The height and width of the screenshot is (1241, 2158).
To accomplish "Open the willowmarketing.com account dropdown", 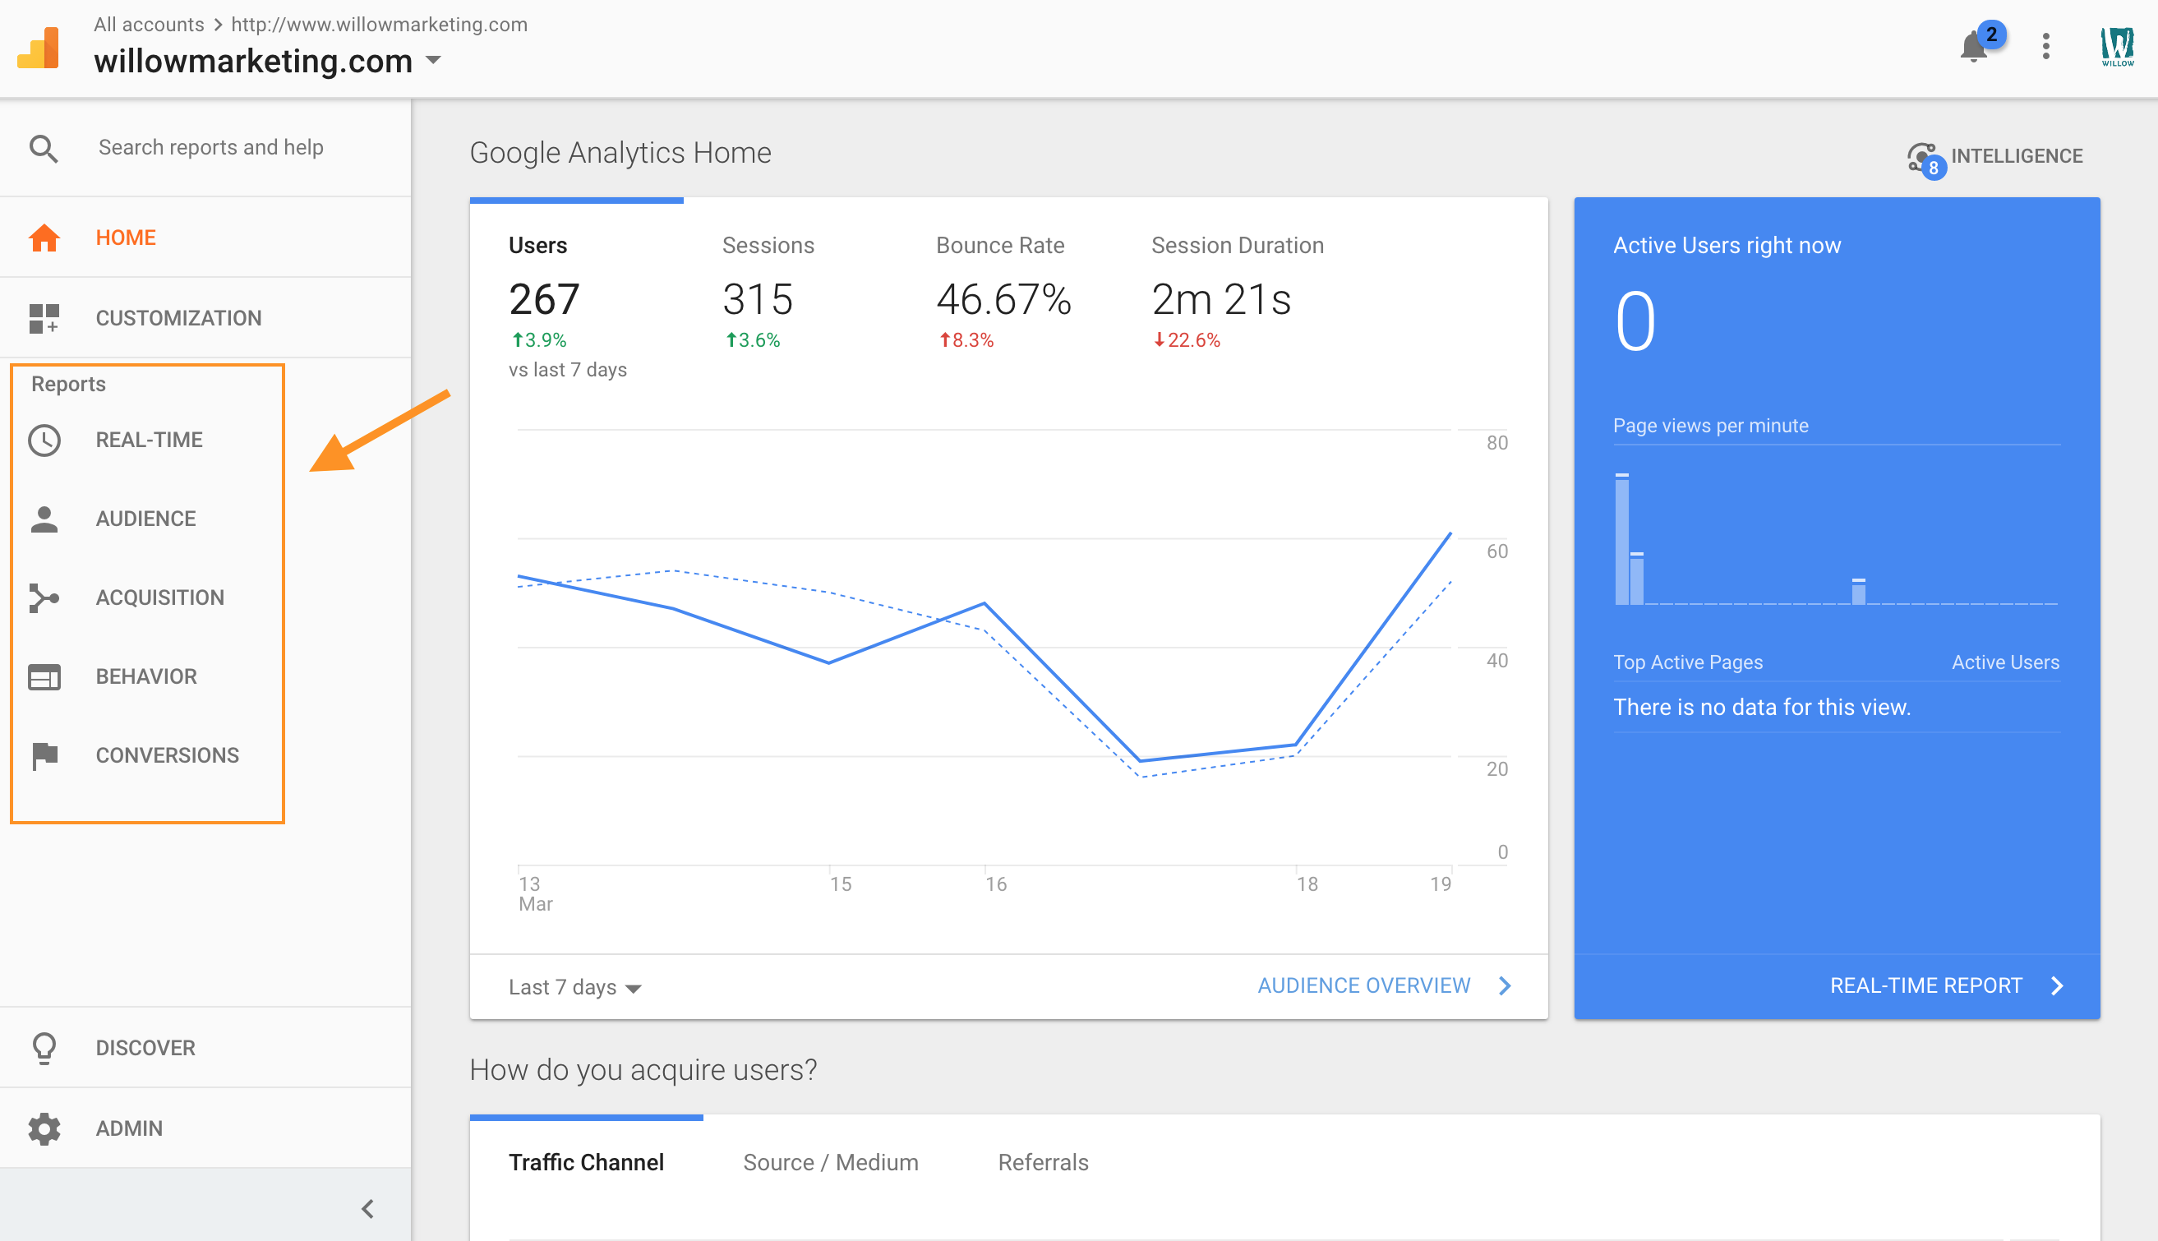I will (434, 61).
